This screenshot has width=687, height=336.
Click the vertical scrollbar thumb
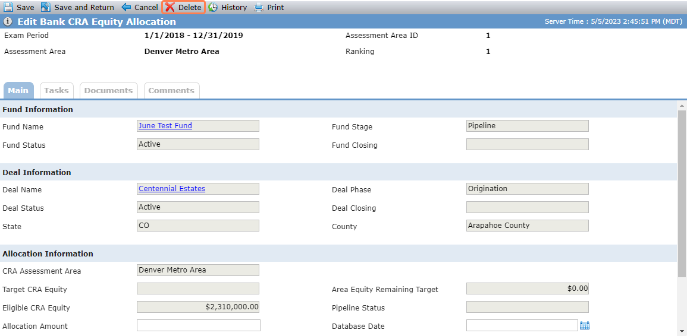[x=682, y=194]
